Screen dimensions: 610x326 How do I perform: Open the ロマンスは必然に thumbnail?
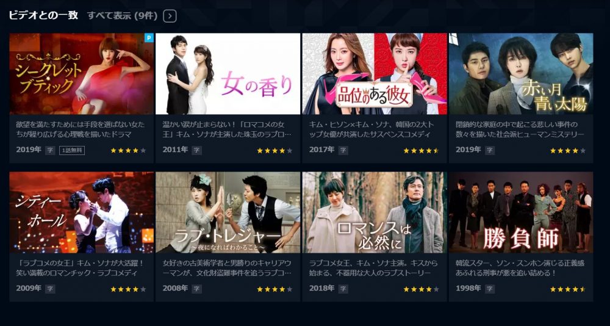pos(375,212)
